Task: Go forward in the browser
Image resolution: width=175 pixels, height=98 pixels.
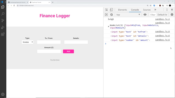Action: pos(11,5)
